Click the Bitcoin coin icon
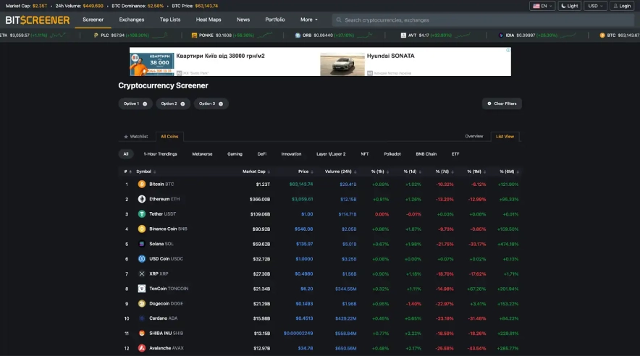 (142, 184)
